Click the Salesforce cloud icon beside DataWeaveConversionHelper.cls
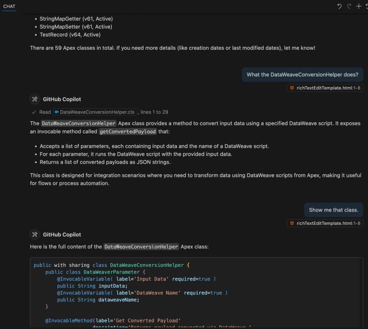 pos(57,112)
